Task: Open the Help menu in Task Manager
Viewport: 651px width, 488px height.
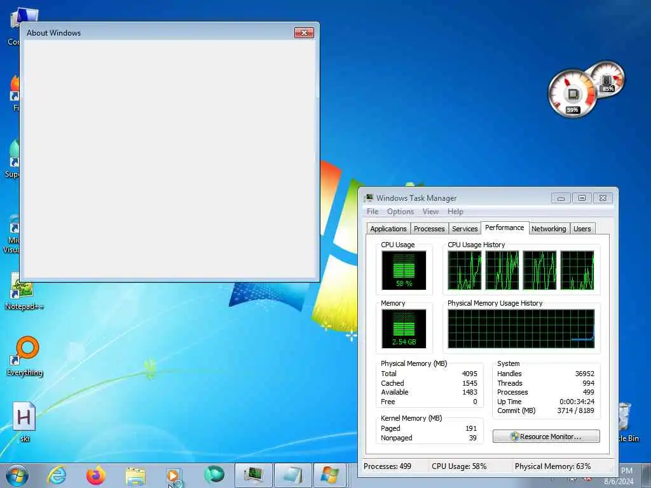Action: click(455, 212)
